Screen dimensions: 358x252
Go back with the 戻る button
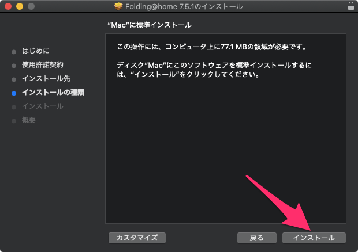pyautogui.click(x=256, y=238)
